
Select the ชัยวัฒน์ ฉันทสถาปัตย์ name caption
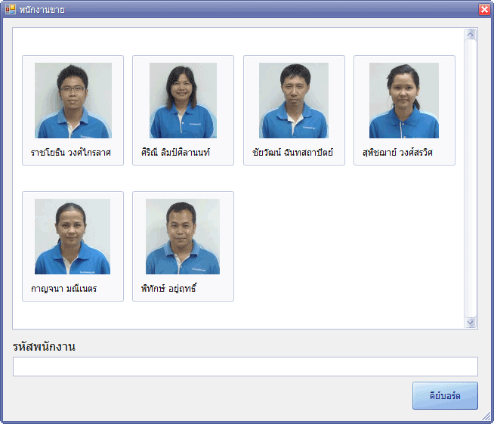point(292,153)
